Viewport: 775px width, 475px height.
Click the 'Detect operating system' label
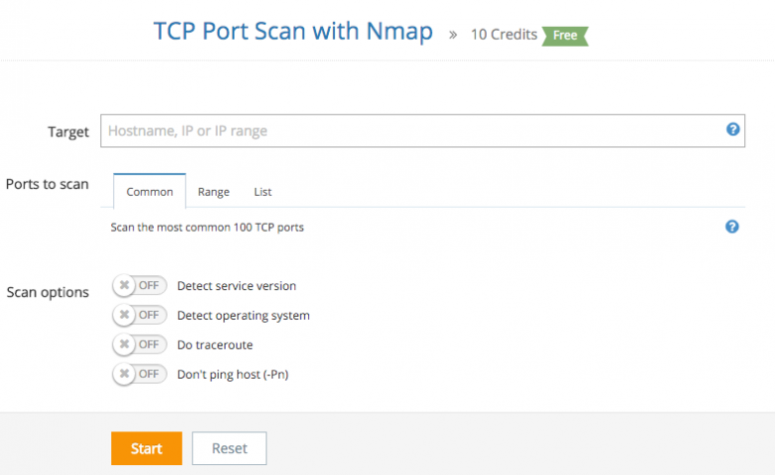[x=243, y=315]
